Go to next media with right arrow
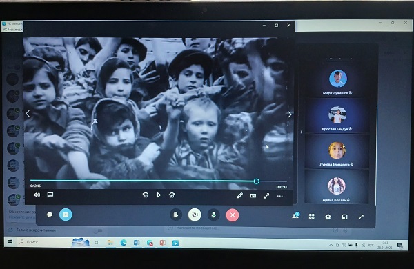The width and height of the screenshot is (414, 269). [x=289, y=114]
